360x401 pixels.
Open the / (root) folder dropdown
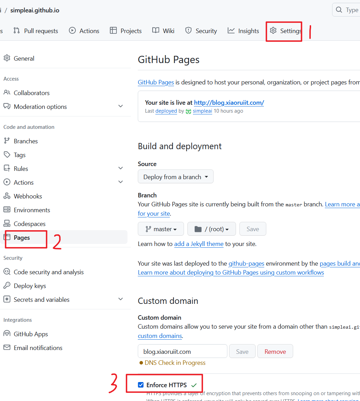pos(212,229)
